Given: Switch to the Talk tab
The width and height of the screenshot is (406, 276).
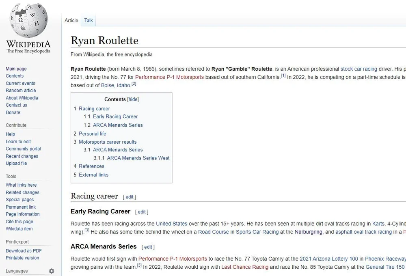Looking at the screenshot, I should [88, 20].
